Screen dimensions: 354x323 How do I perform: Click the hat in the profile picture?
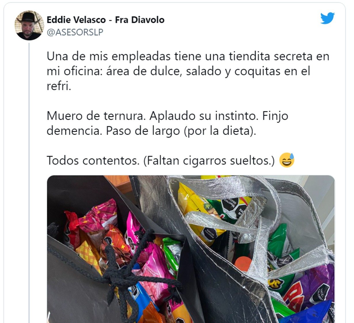click(x=28, y=17)
